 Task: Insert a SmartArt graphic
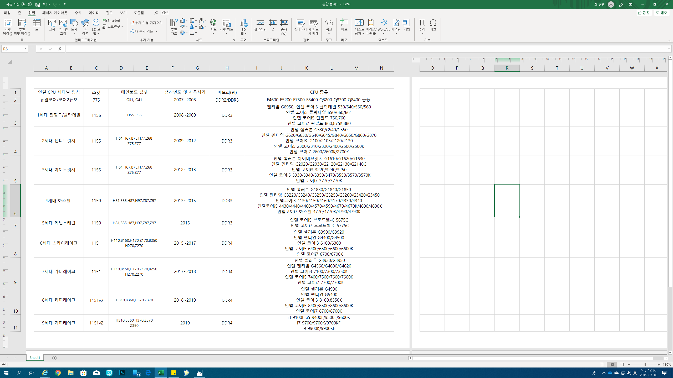pos(112,20)
